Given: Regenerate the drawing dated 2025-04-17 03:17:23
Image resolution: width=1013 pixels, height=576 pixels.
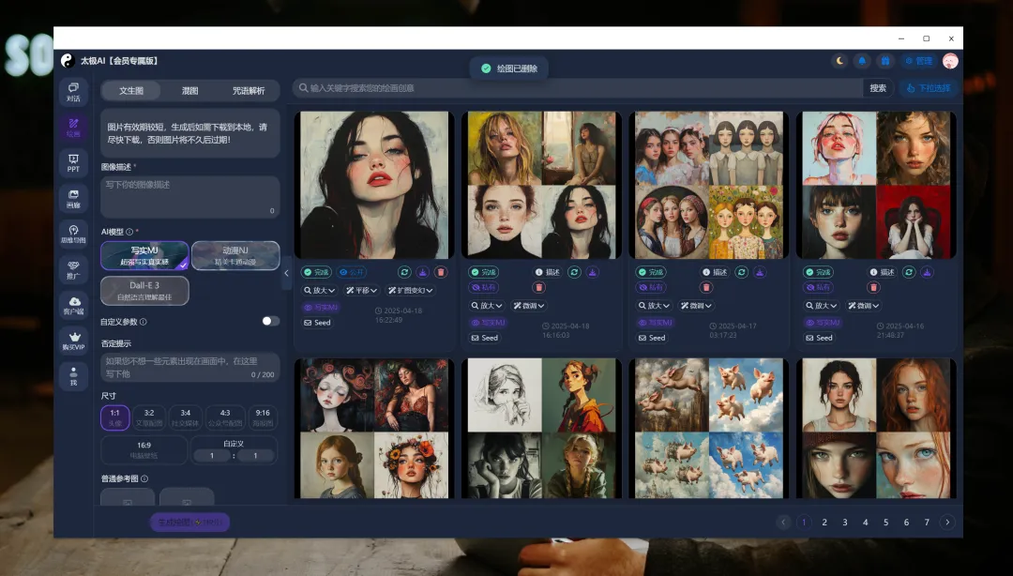Looking at the screenshot, I should pos(742,272).
